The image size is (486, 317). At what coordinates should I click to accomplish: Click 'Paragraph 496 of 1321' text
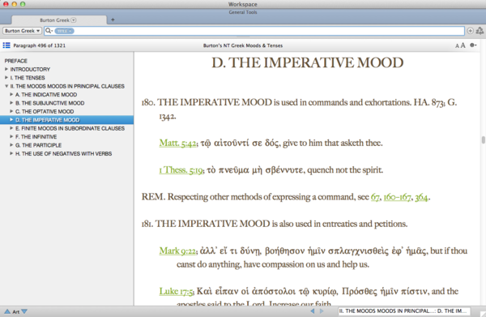pos(40,45)
